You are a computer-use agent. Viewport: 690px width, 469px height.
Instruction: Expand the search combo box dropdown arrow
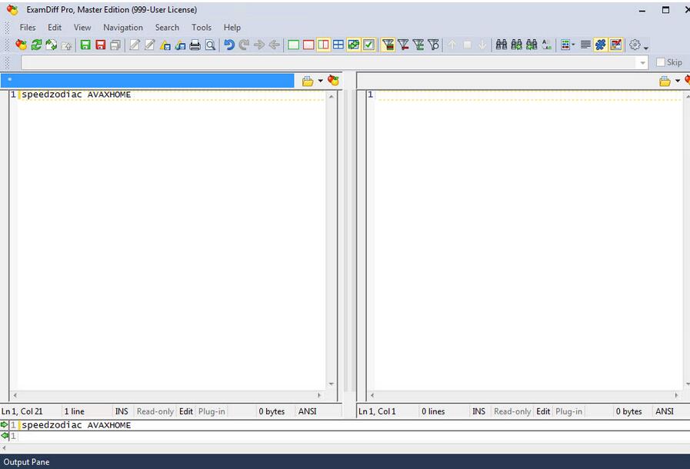(642, 63)
